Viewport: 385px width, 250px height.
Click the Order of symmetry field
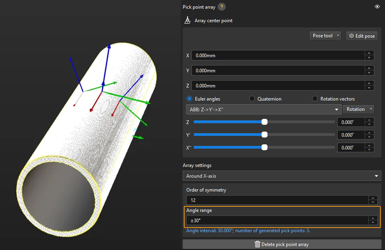click(277, 200)
